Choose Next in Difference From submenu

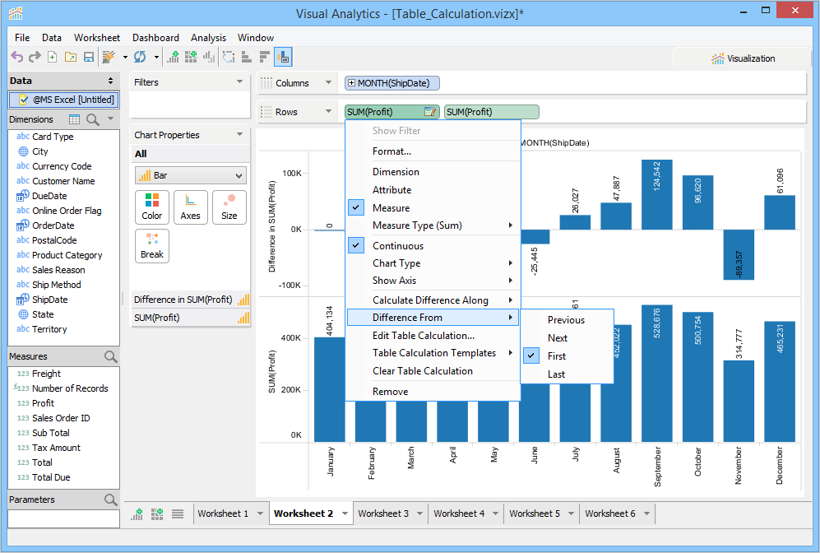[558, 338]
